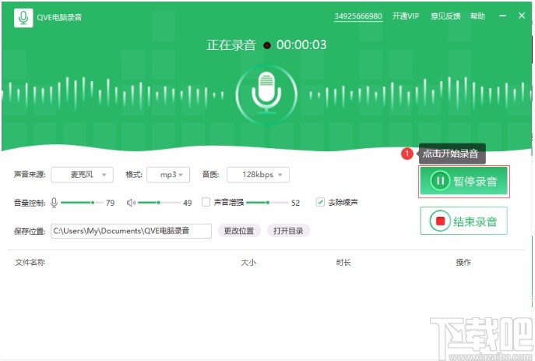This screenshot has width=535, height=361.
Task: Click the 正在录音 status text
Action: 231,44
